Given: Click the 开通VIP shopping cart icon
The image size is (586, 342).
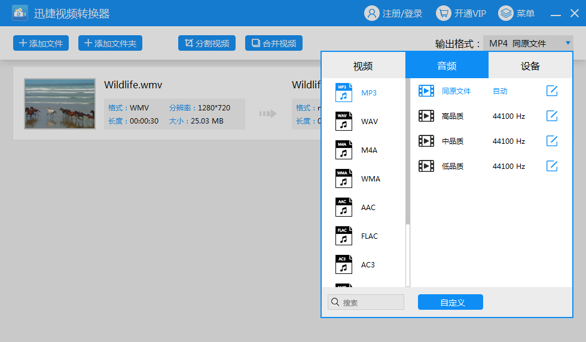Looking at the screenshot, I should [443, 13].
